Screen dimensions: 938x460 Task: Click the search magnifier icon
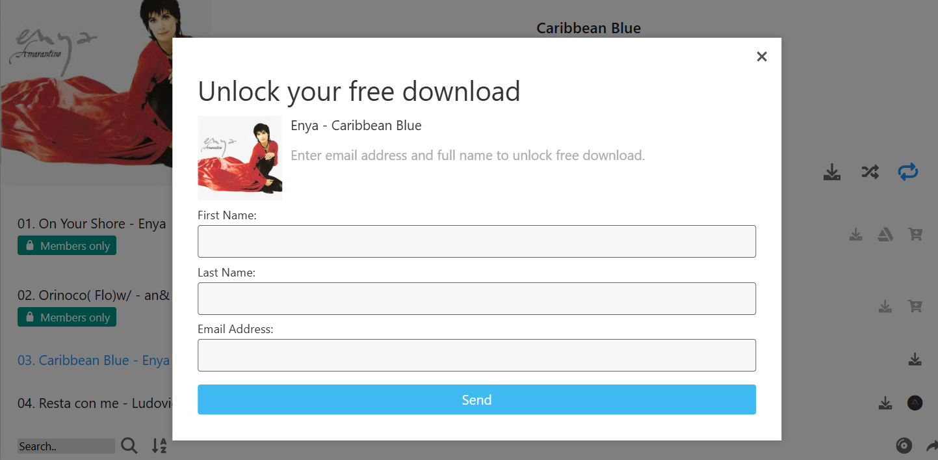pos(129,446)
